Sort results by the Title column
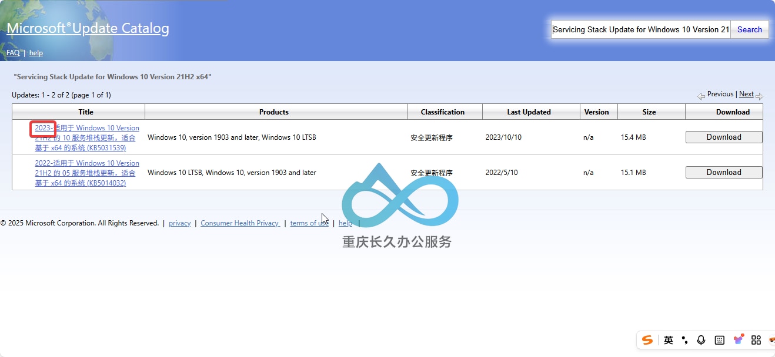775x357 pixels. pyautogui.click(x=86, y=112)
